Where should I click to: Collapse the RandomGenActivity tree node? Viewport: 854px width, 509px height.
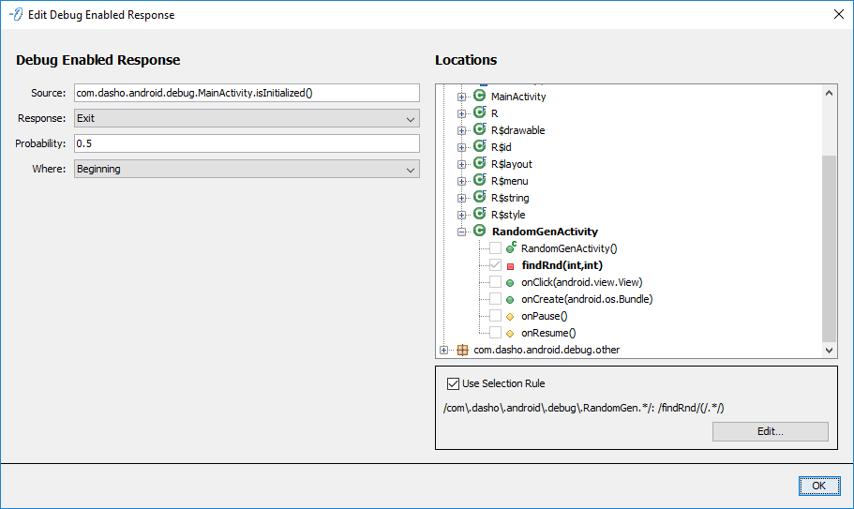(x=461, y=232)
